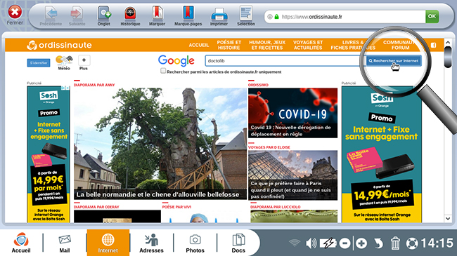Open the Covid 19 article thumbnail

tap(292, 113)
